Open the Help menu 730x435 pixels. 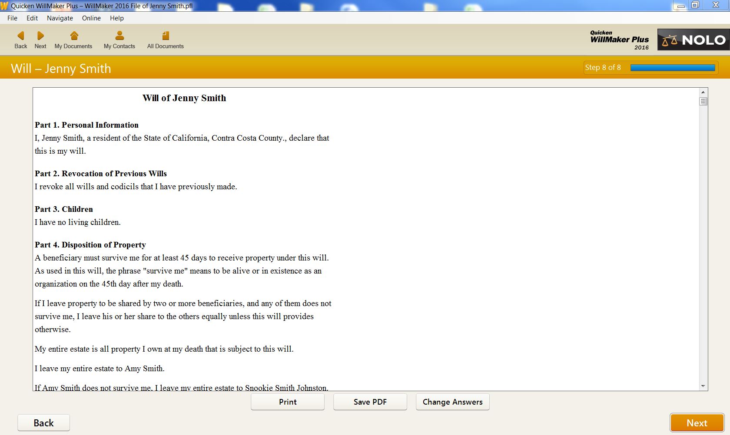(116, 18)
